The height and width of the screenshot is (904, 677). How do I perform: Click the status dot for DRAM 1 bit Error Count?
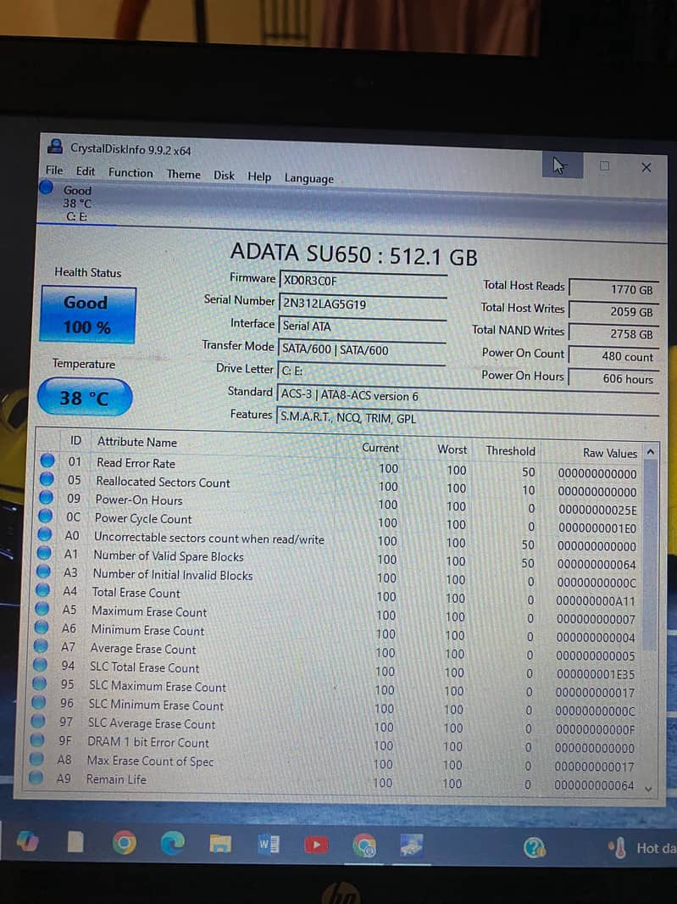click(x=37, y=739)
